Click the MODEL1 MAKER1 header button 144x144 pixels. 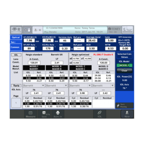point(34,68)
